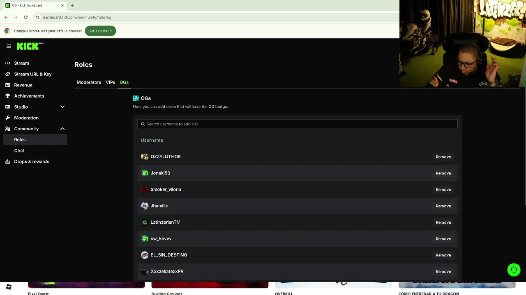Remove OZZYLUTHOR from OGs
Image resolution: width=526 pixels, height=295 pixels.
pos(443,157)
